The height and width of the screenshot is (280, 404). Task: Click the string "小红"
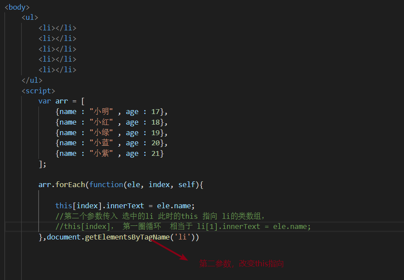(101, 122)
